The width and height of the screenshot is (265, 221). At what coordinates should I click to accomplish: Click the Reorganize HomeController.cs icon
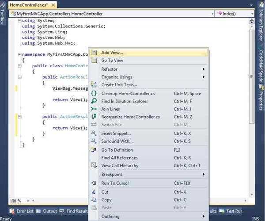pos(94,117)
